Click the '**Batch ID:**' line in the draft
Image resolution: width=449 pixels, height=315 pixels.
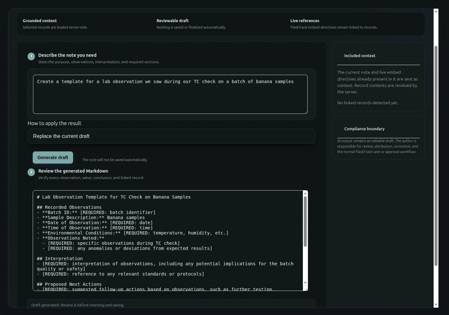coord(96,212)
